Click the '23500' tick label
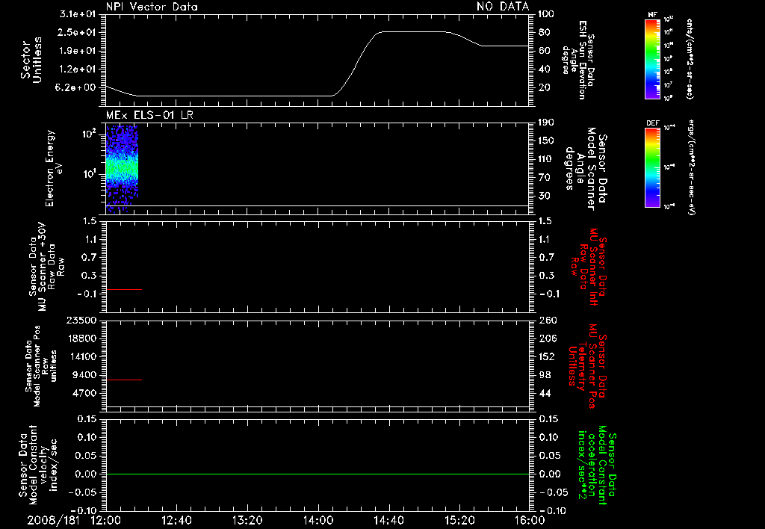Image resolution: width=765 pixels, height=529 pixels. coord(81,320)
